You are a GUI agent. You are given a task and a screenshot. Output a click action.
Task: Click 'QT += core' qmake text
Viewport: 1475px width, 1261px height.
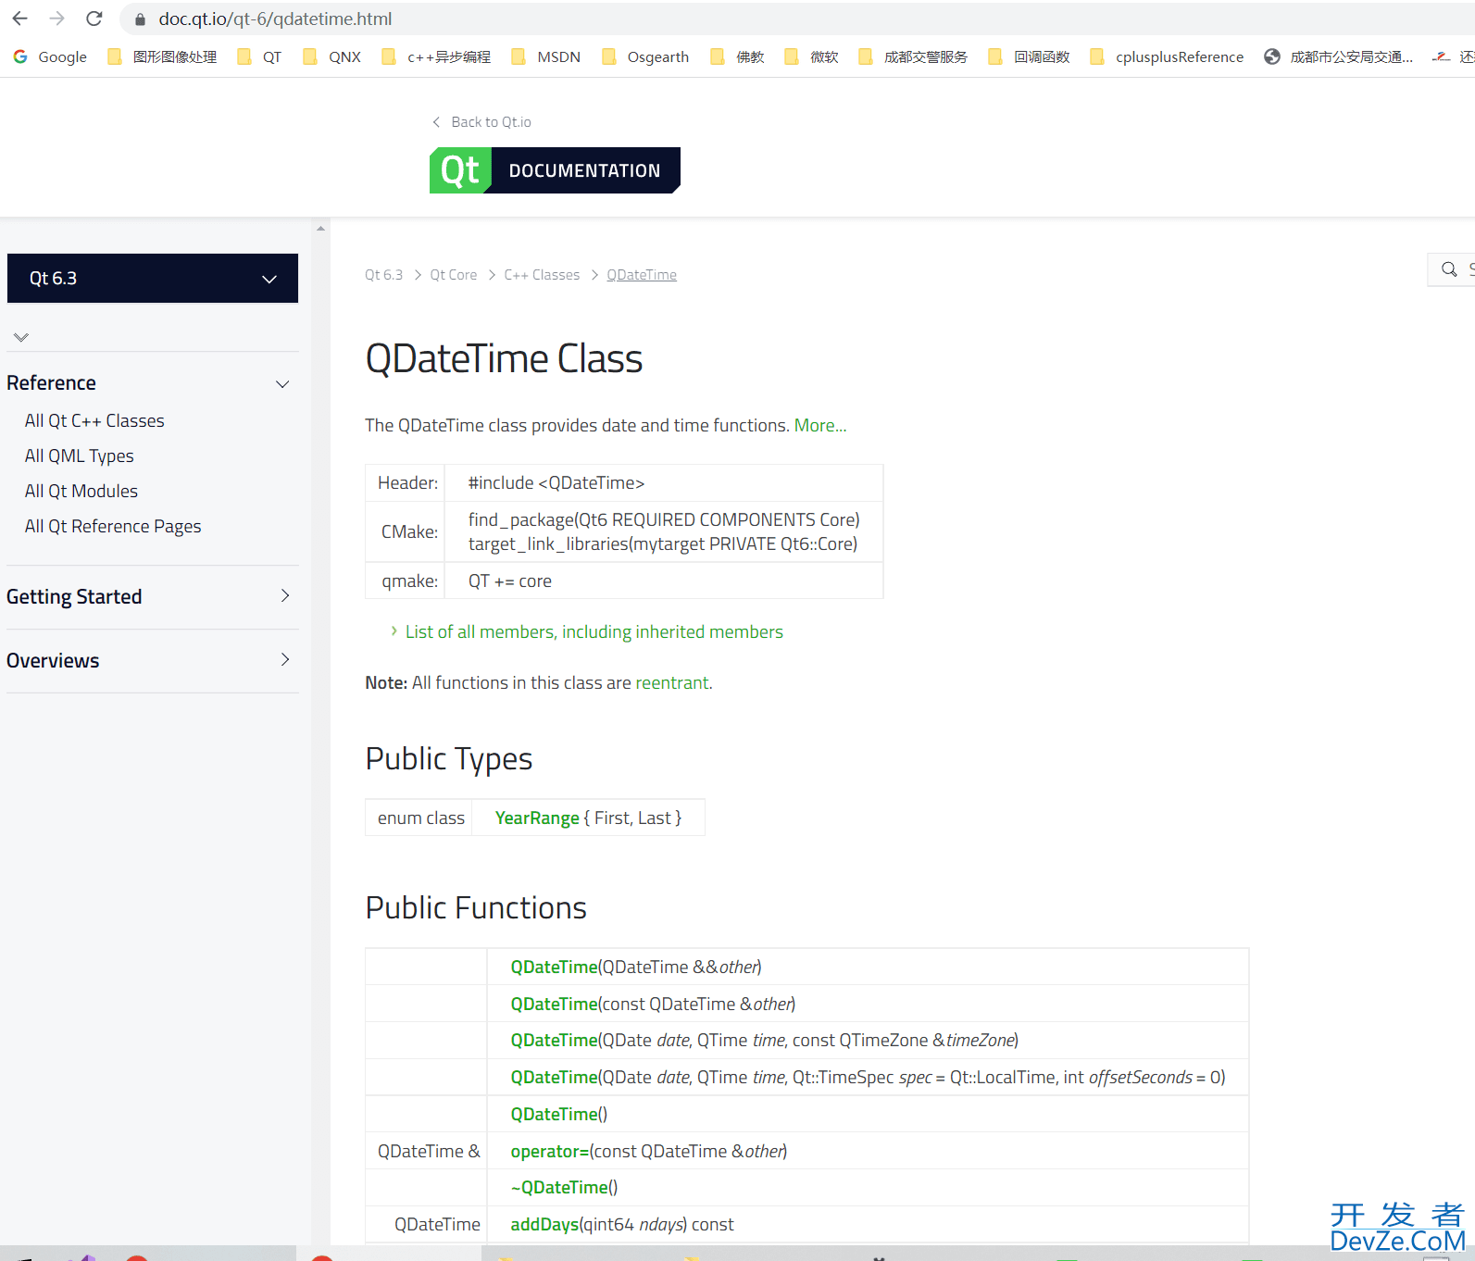510,581
